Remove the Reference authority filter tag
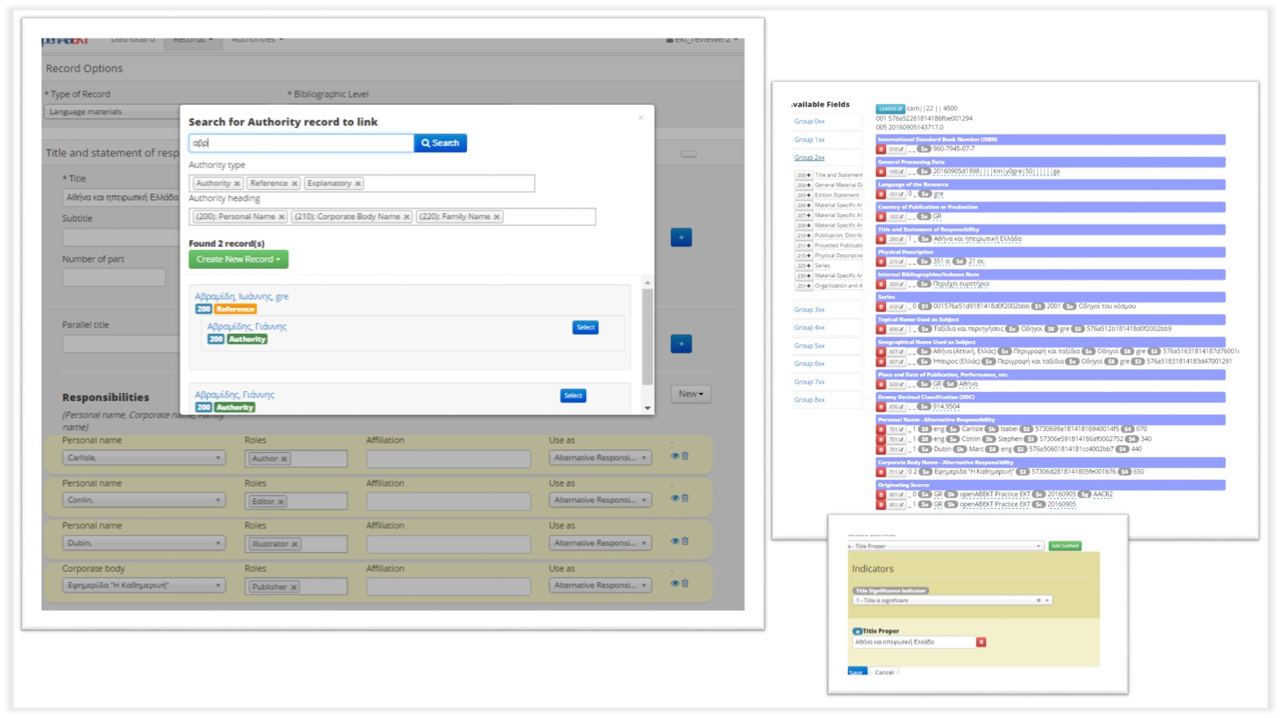This screenshot has width=1281, height=718. click(x=291, y=183)
